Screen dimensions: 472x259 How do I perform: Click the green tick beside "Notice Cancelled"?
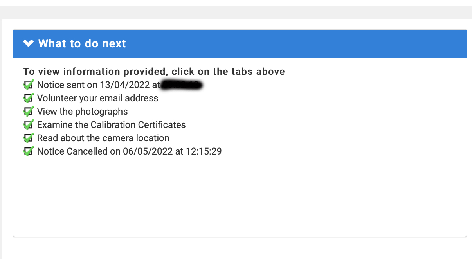point(28,151)
